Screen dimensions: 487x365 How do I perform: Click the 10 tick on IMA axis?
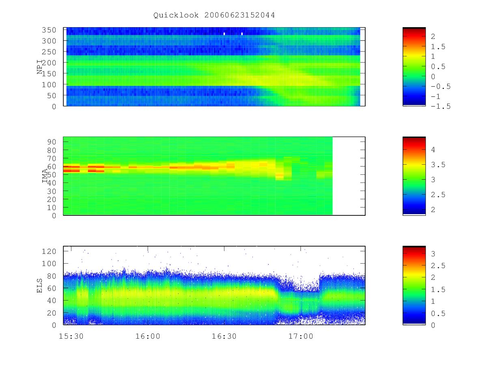[52, 207]
